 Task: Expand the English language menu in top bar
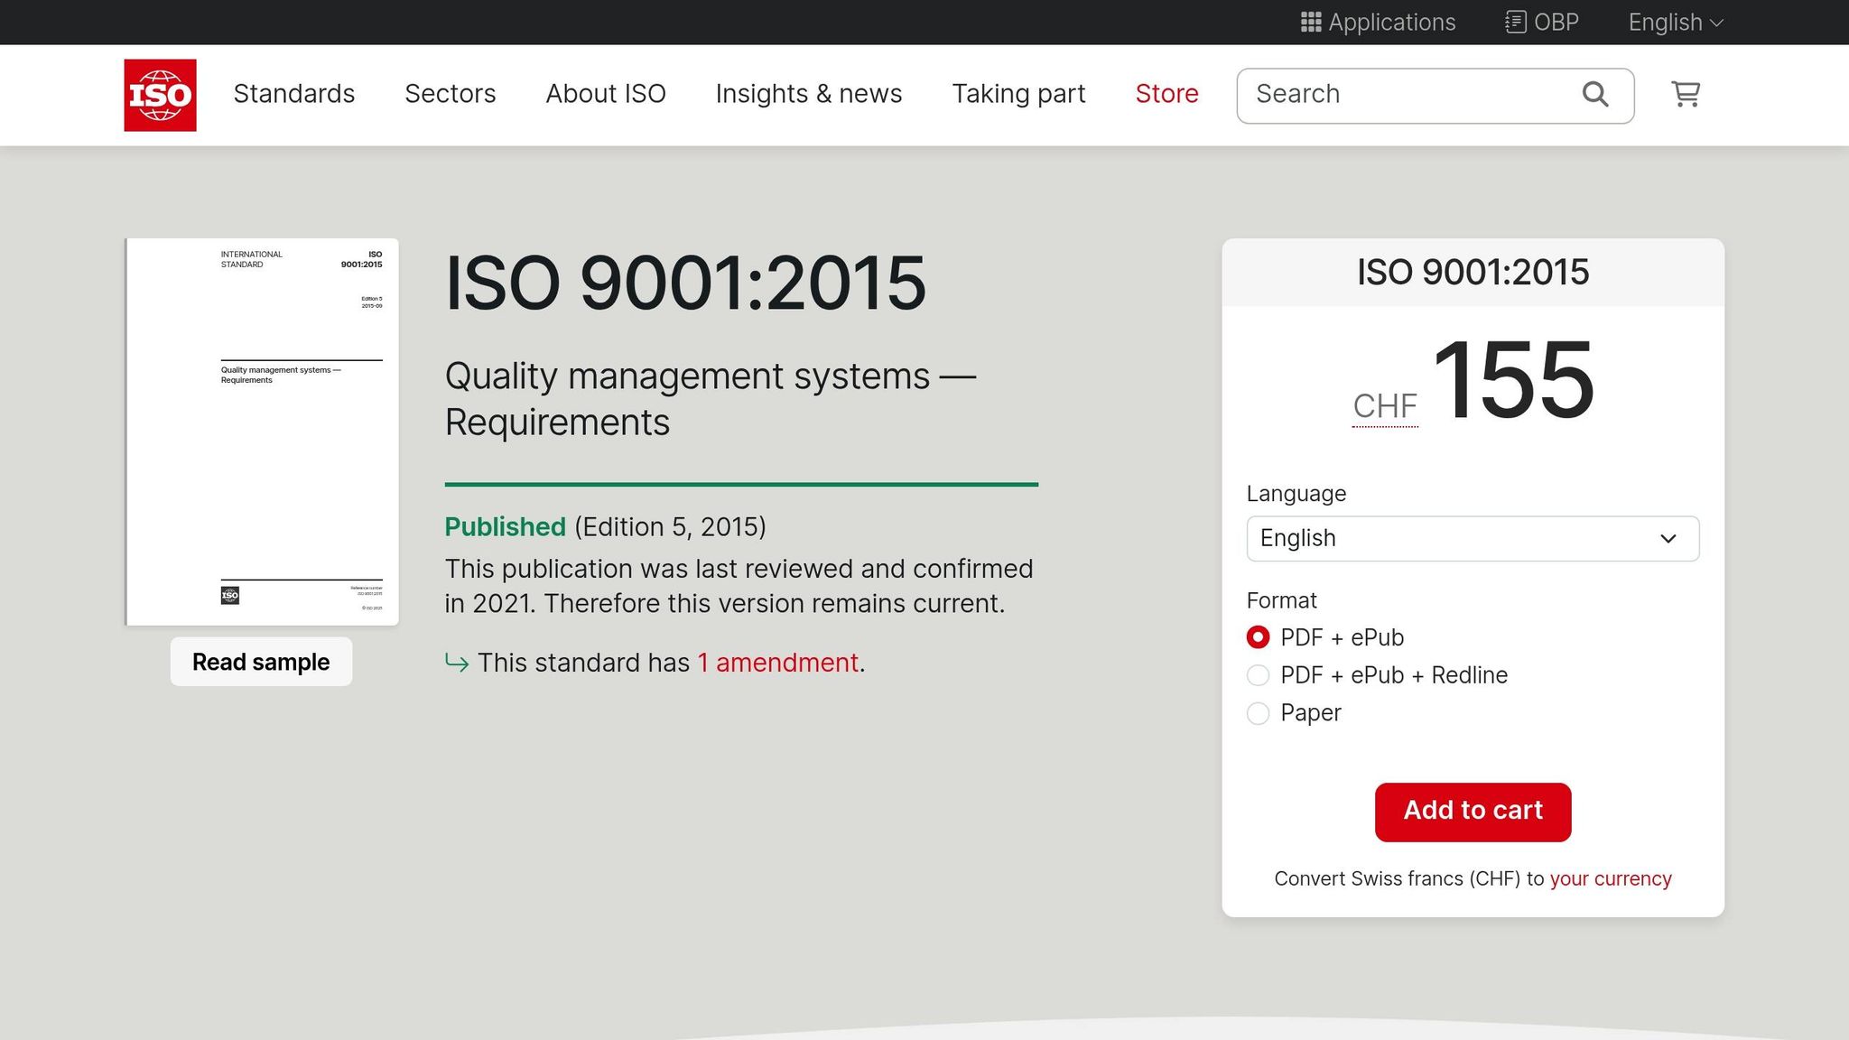pyautogui.click(x=1676, y=23)
